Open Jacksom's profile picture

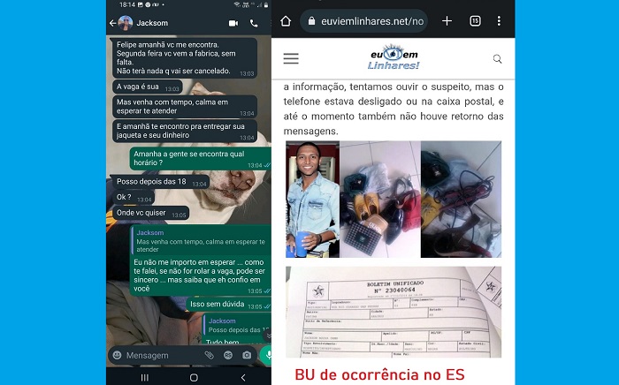126,23
